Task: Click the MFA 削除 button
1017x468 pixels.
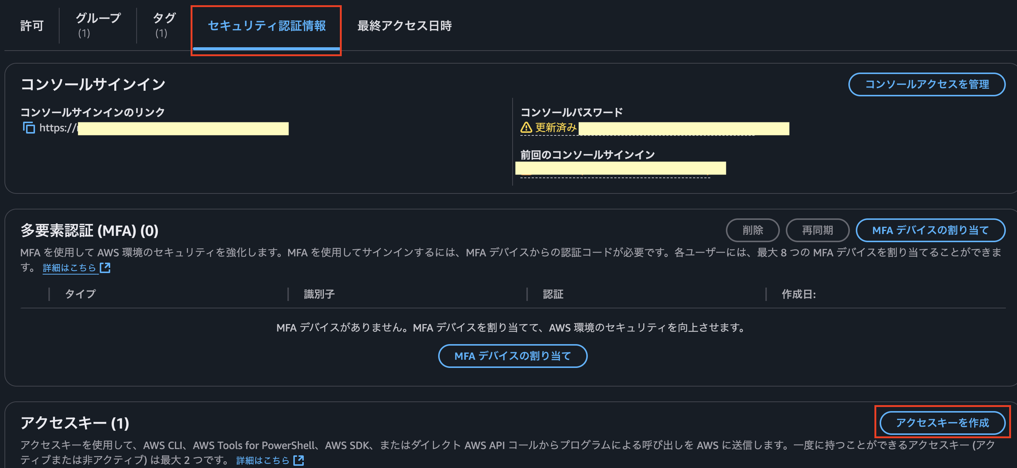Action: pyautogui.click(x=752, y=230)
